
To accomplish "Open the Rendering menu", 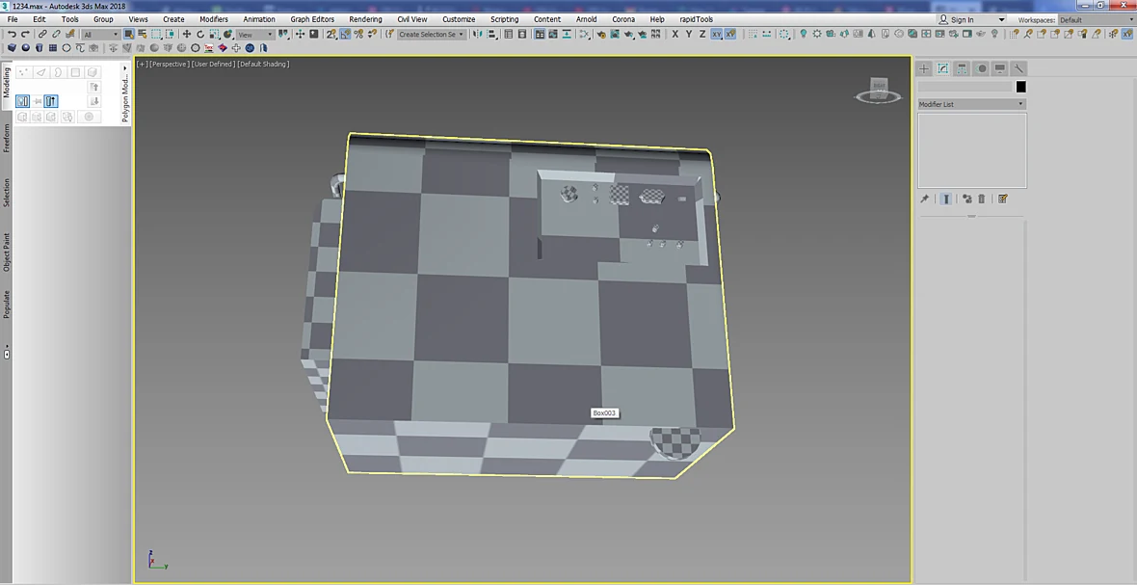I will coord(365,19).
